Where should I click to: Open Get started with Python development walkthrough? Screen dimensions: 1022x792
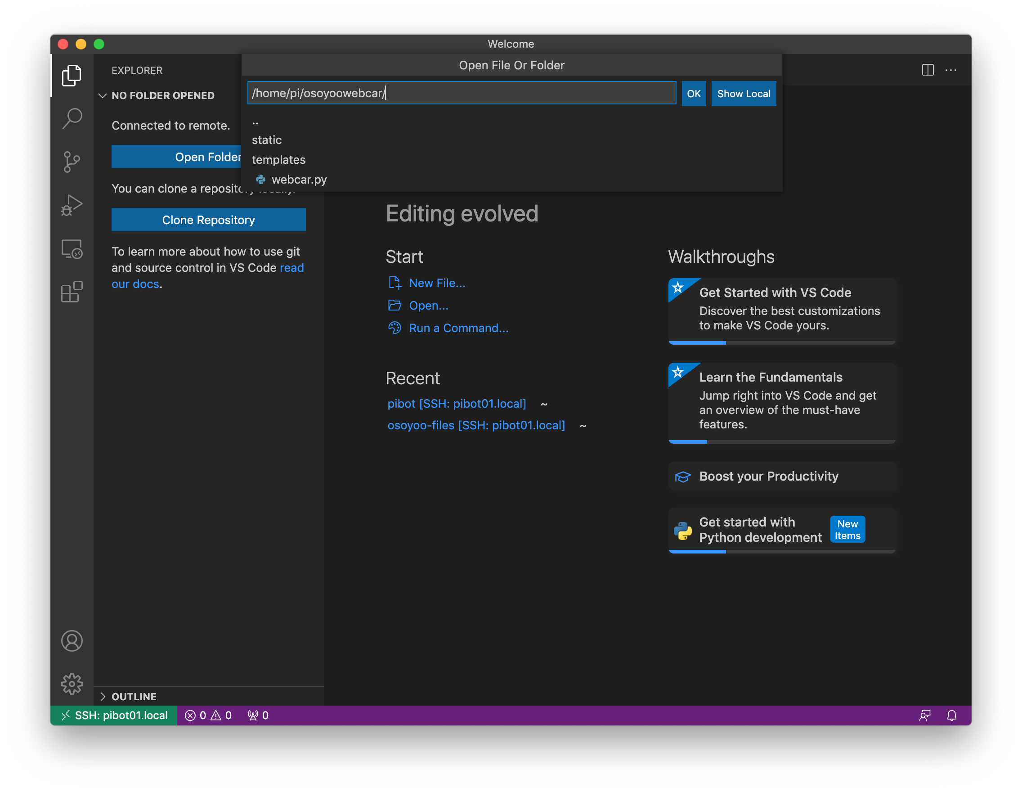(x=781, y=531)
